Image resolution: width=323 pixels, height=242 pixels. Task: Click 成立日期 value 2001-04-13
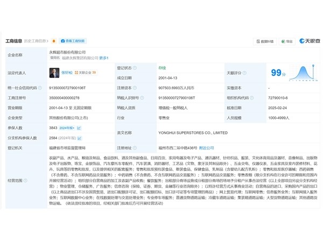167,78
